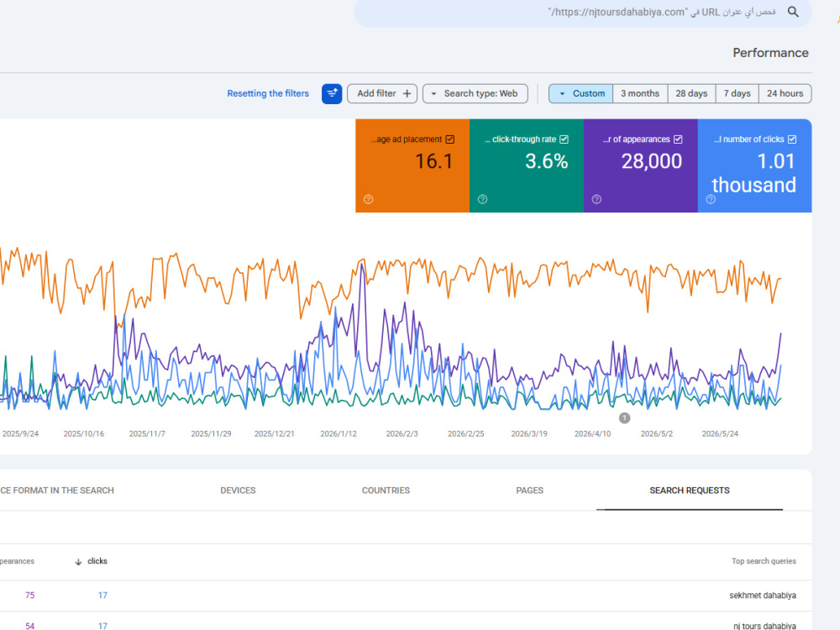Click chart date label 2026/5/24
The height and width of the screenshot is (630, 840).
tap(720, 434)
